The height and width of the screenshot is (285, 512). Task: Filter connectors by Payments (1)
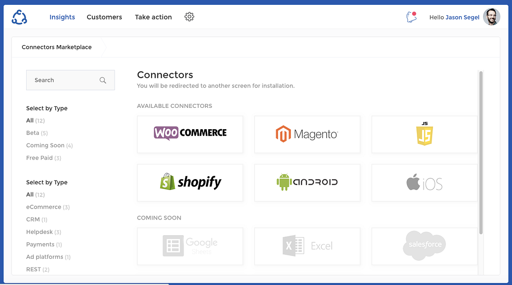[x=44, y=244]
